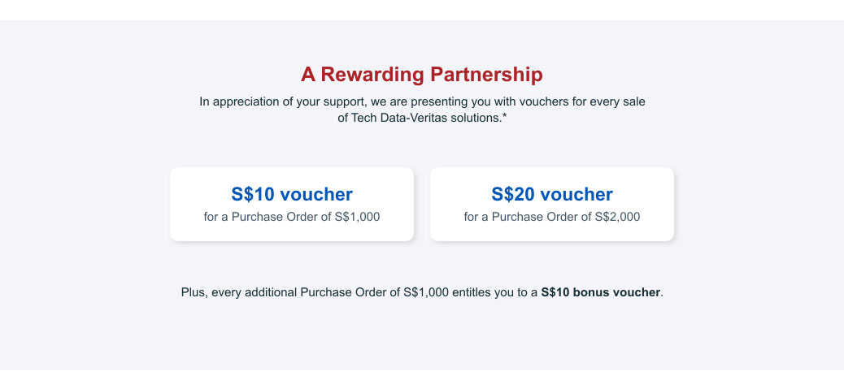Click the blue "S$20 voucher" title
This screenshot has height=371, width=844.
pyautogui.click(x=552, y=193)
